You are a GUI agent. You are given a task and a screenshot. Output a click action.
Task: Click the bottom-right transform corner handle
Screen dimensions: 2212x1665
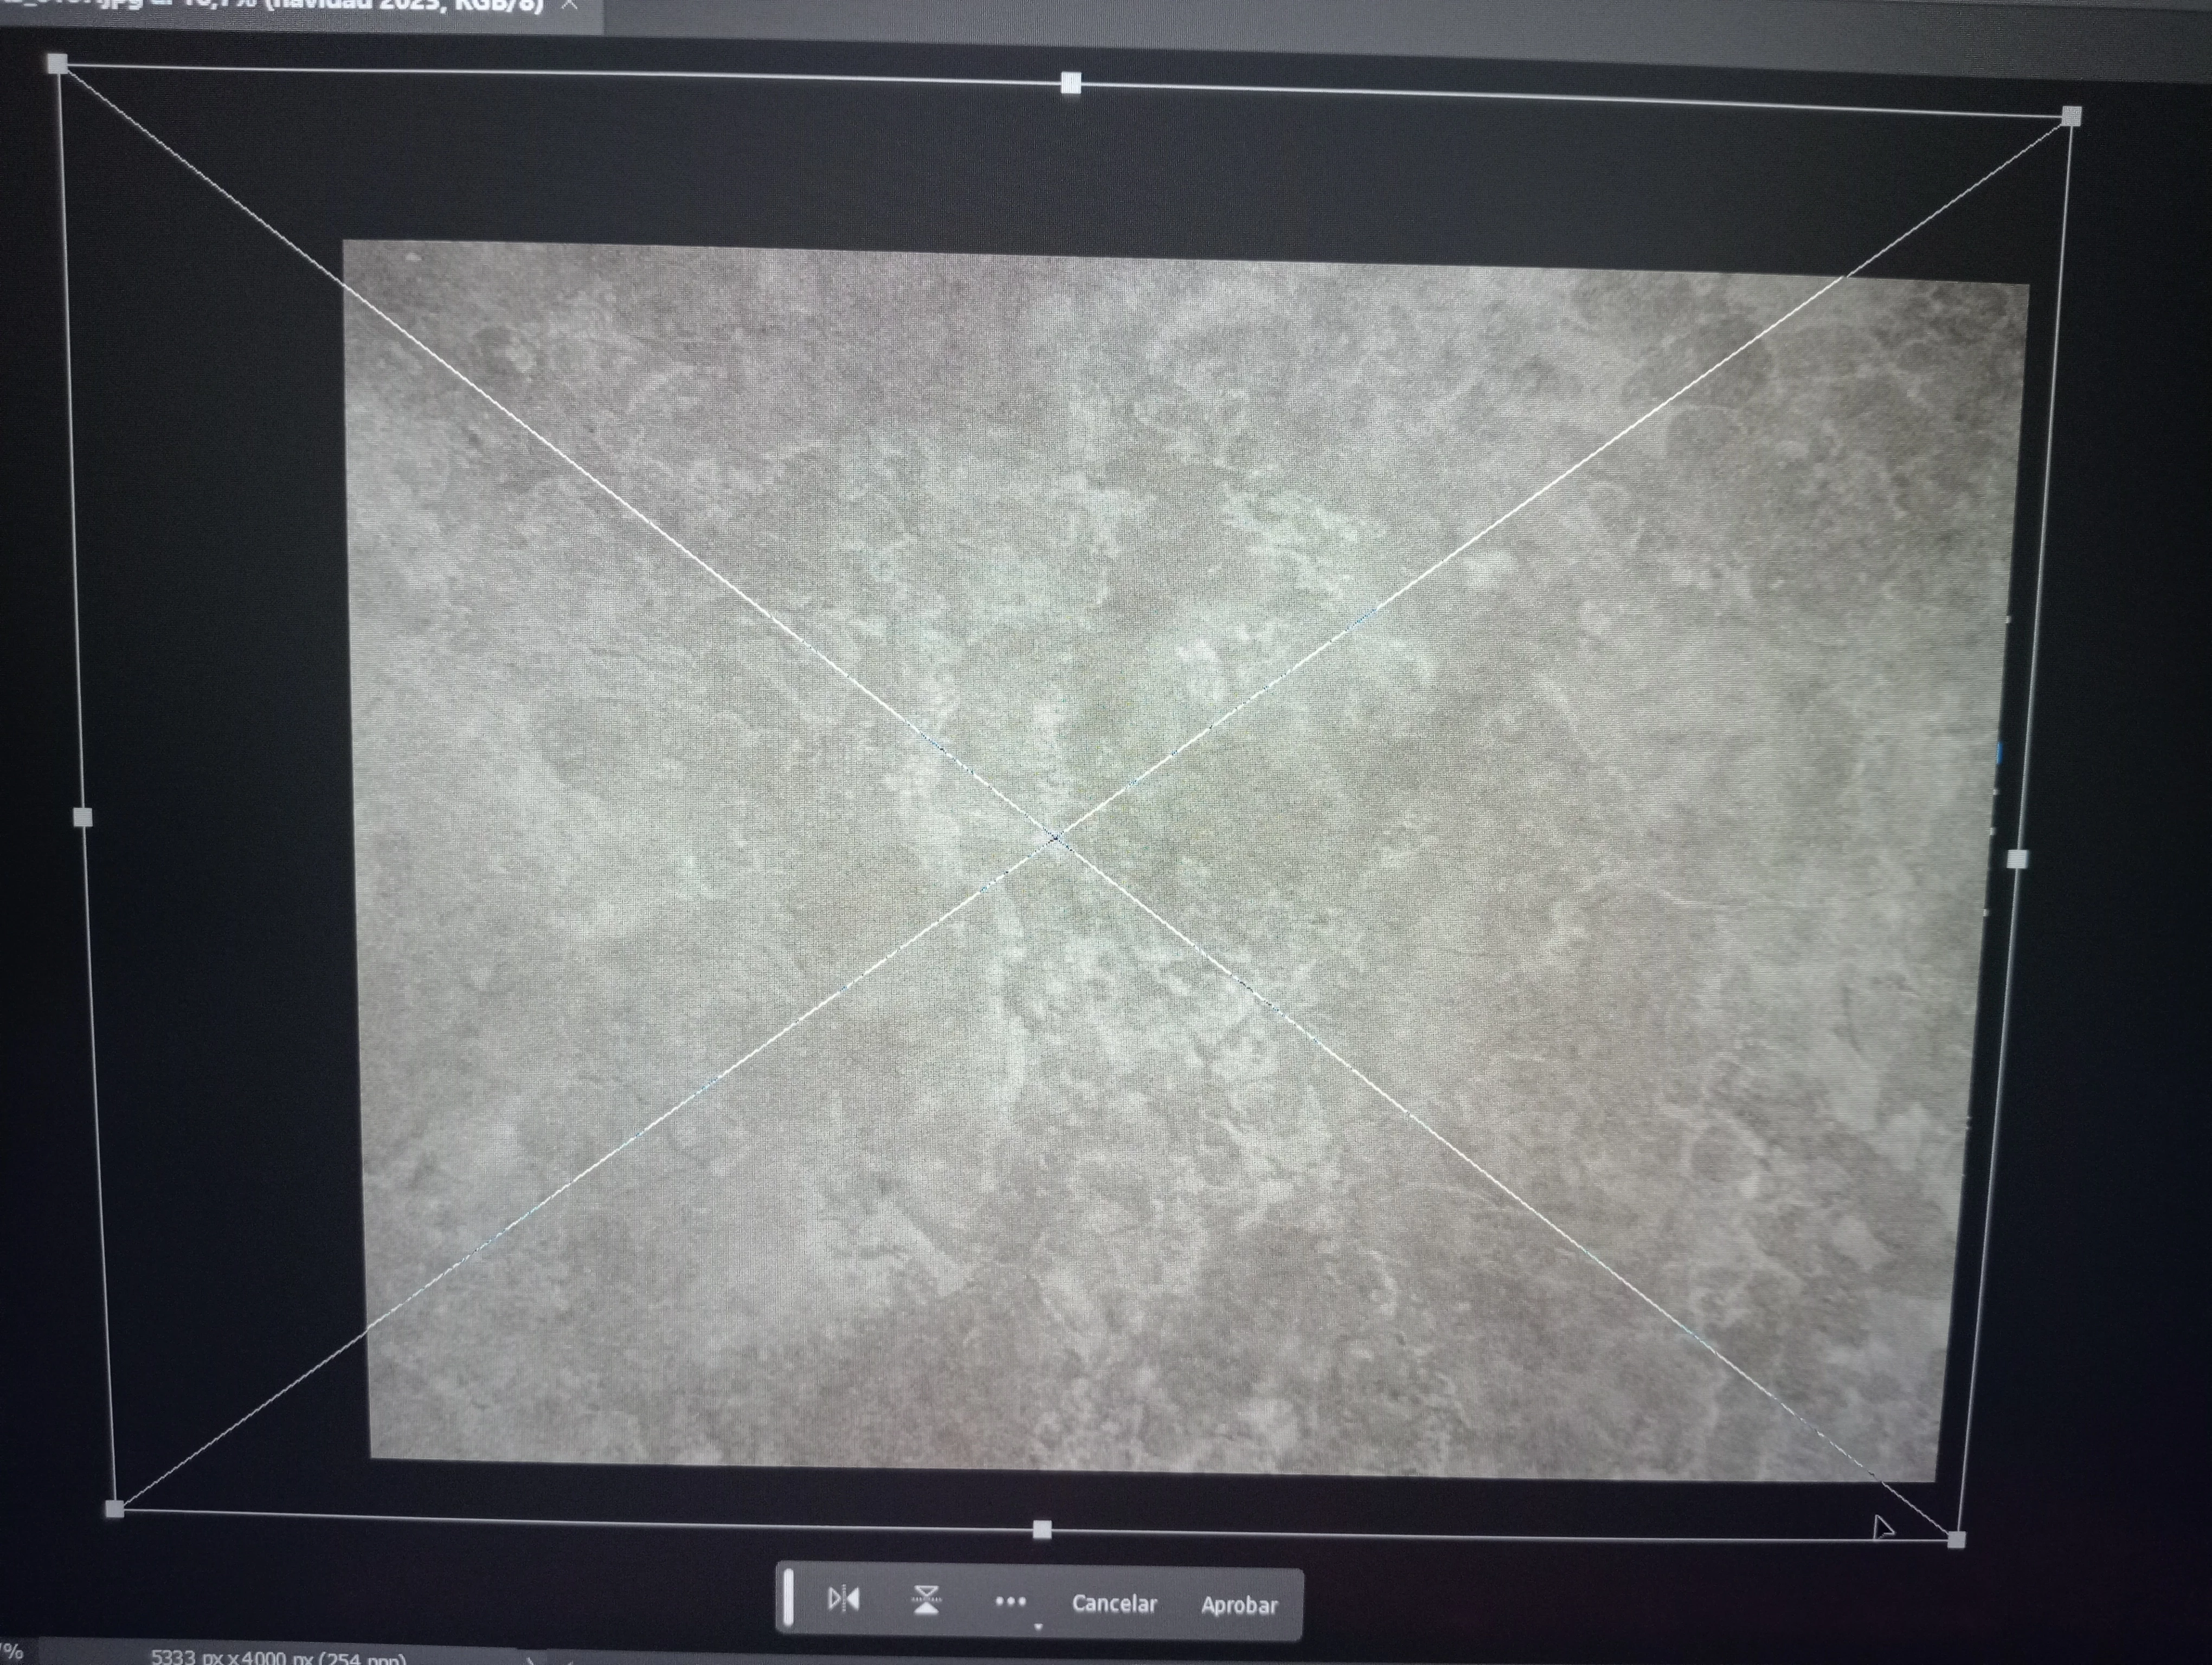1957,1540
